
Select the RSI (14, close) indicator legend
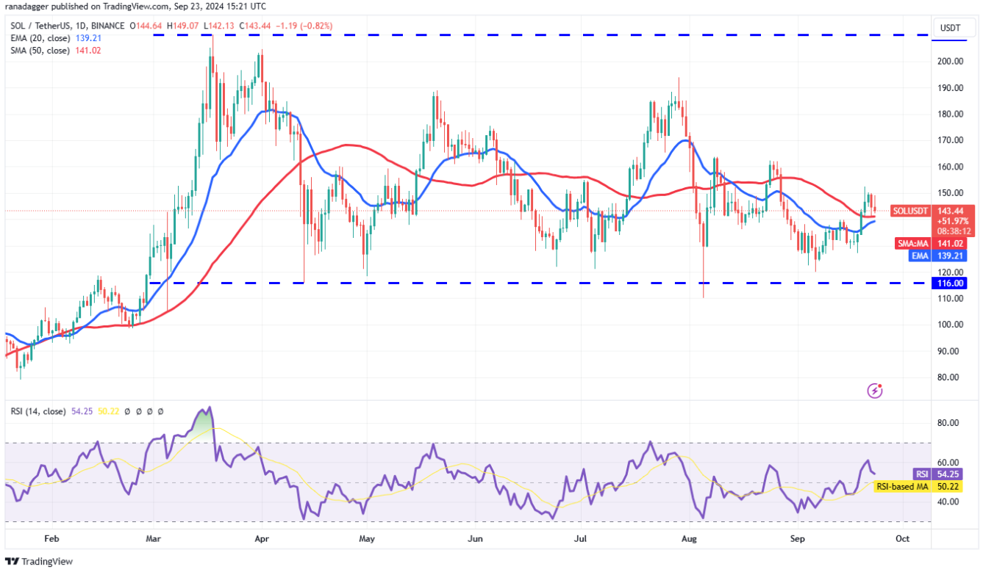pos(39,412)
